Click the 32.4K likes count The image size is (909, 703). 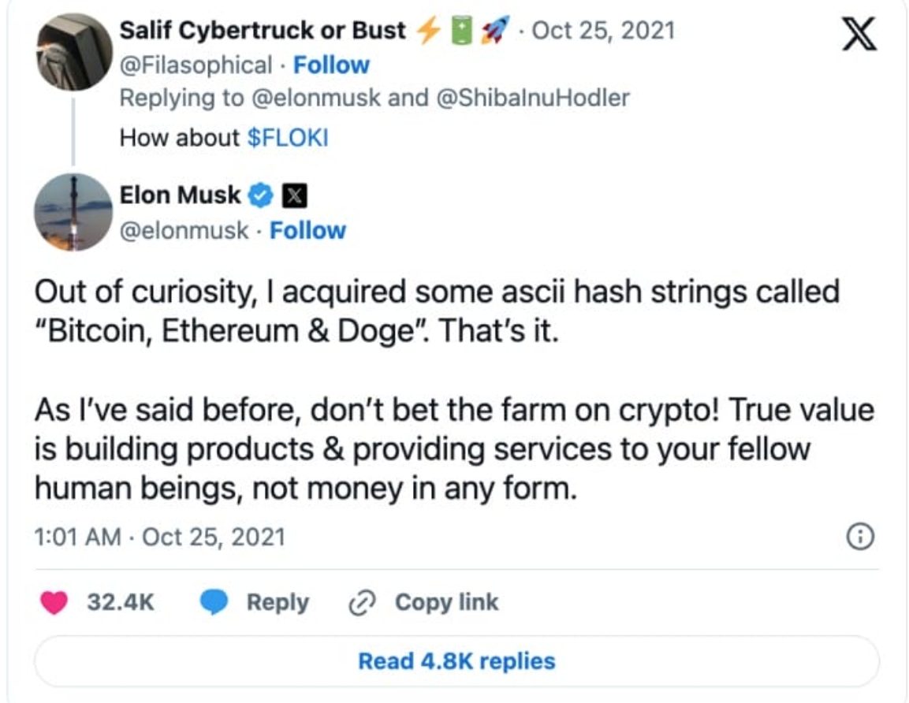click(x=121, y=603)
